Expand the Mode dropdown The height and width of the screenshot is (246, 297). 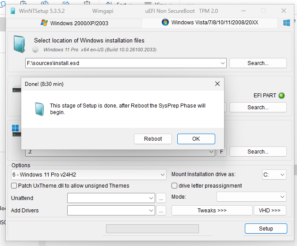(251, 197)
